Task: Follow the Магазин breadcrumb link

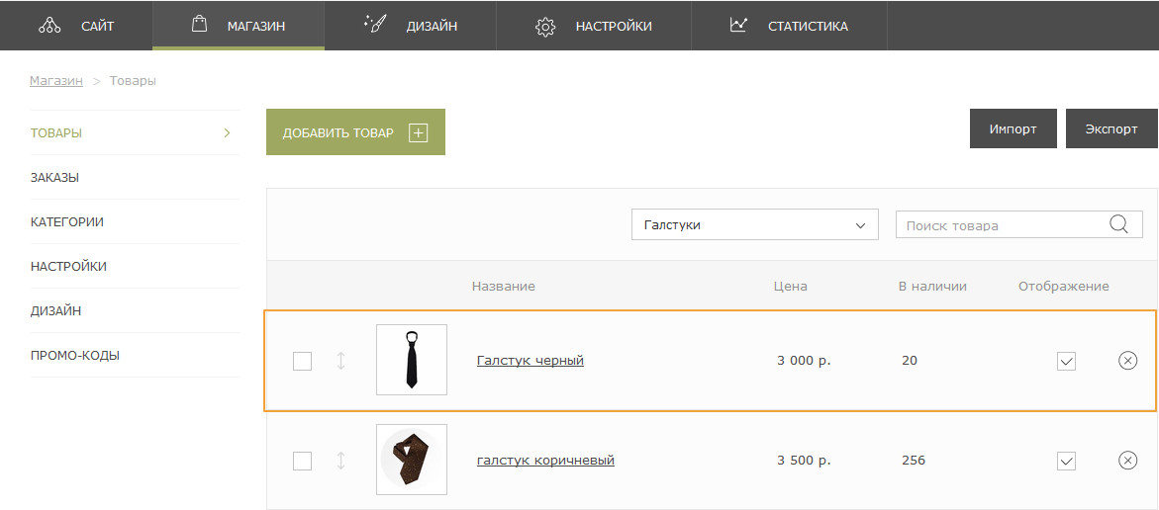Action: tap(56, 80)
